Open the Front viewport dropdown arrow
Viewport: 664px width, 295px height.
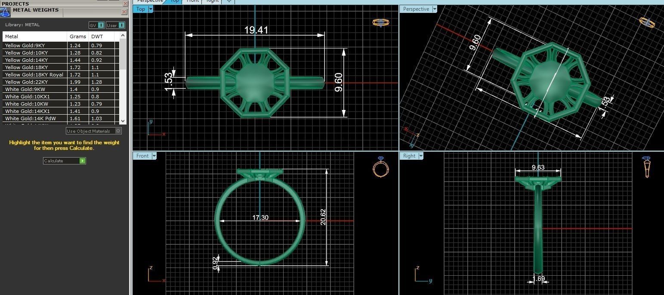(154, 156)
